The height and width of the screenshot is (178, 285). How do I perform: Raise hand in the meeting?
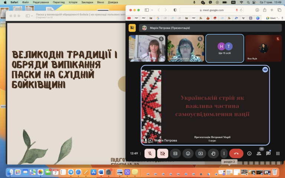coord(213,154)
